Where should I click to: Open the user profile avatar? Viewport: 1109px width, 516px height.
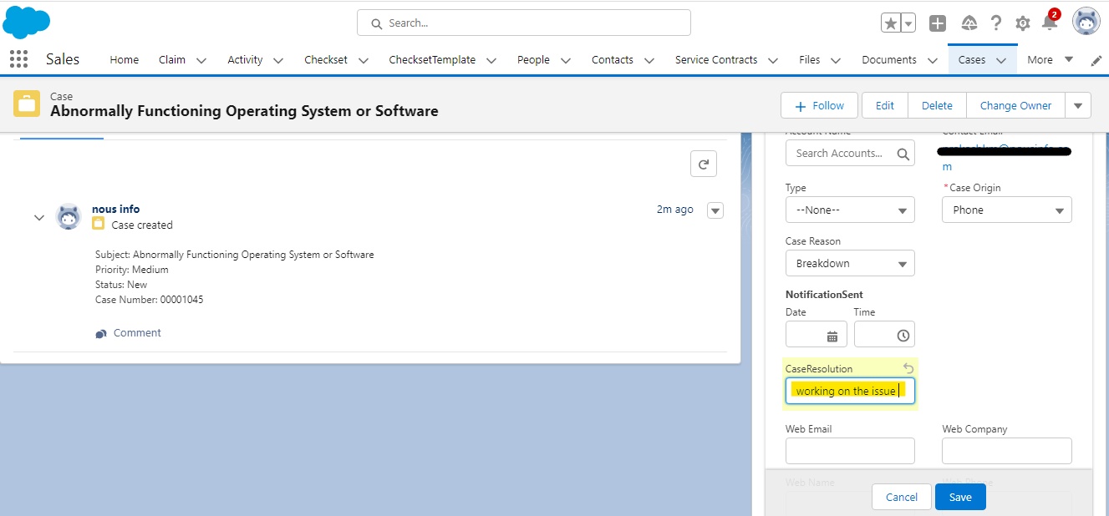point(1086,22)
